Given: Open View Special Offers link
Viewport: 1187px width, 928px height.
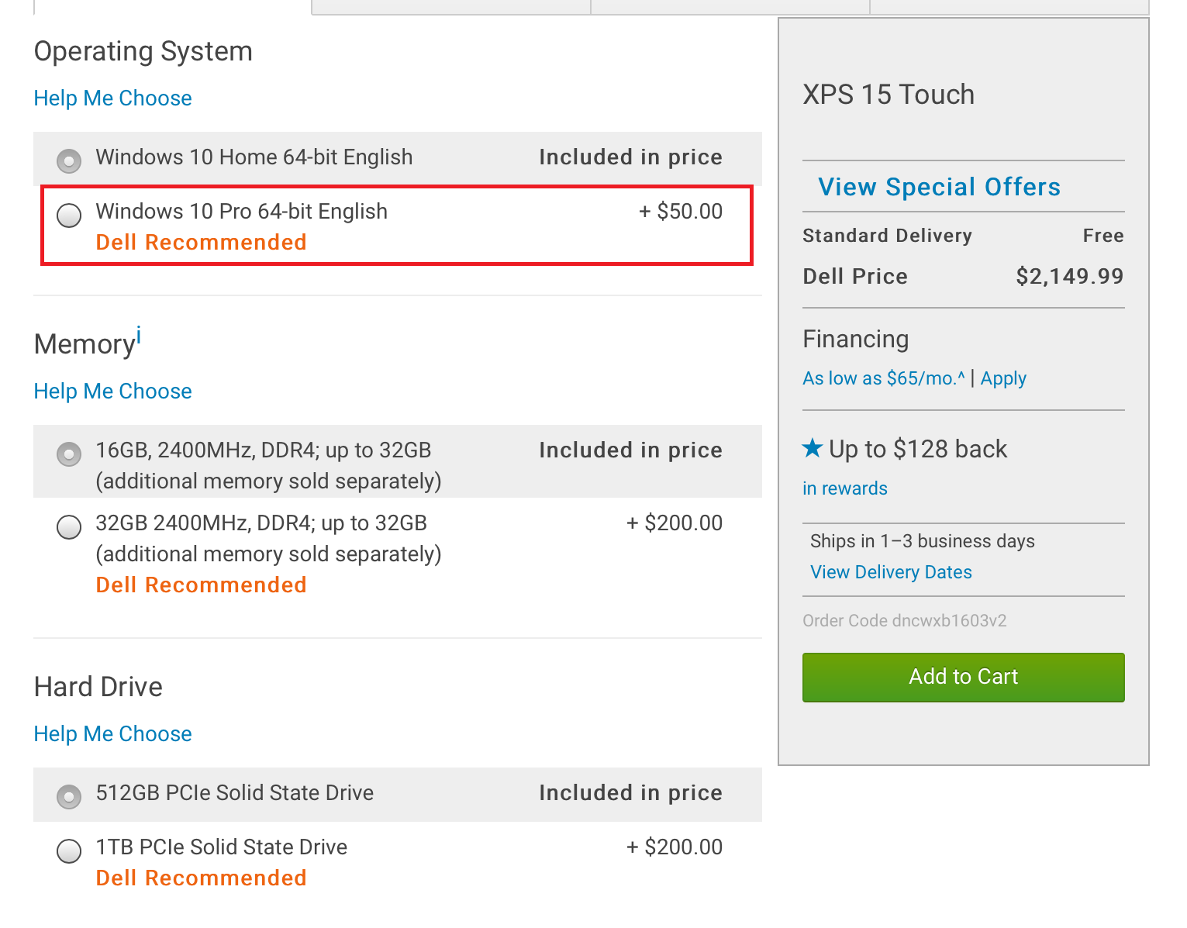Looking at the screenshot, I should 939,187.
